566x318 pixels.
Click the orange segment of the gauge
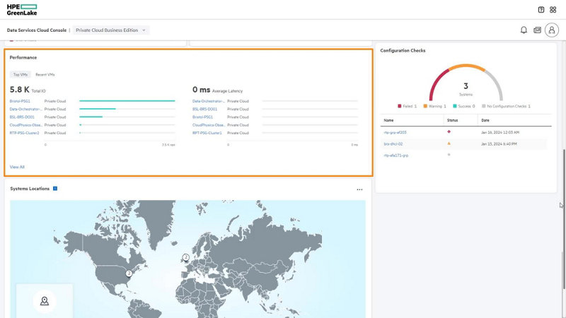pos(466,66)
